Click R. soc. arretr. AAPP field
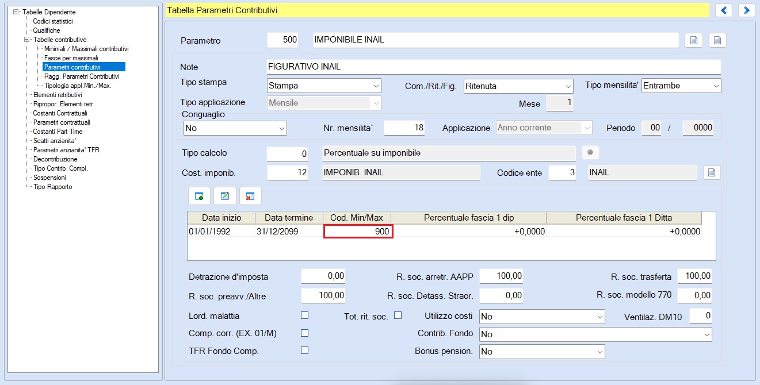 pyautogui.click(x=502, y=276)
